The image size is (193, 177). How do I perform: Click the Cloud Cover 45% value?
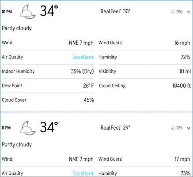[89, 100]
